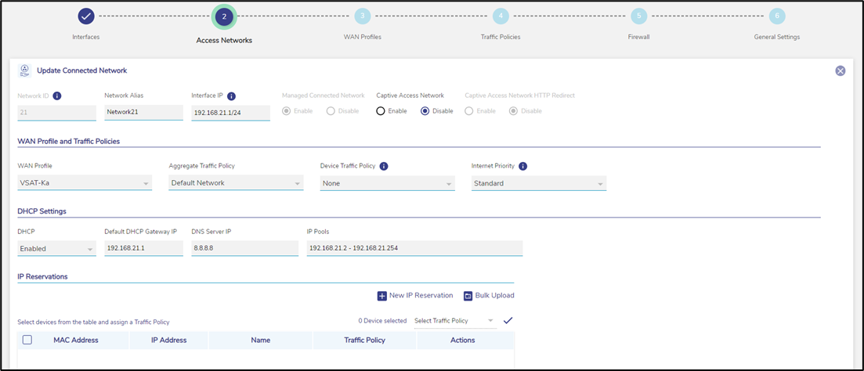Click the MAC Address column header
Image resolution: width=864 pixels, height=371 pixels.
pos(75,340)
